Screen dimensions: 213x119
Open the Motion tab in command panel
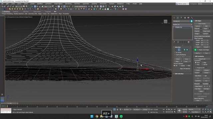(x=185, y=18)
